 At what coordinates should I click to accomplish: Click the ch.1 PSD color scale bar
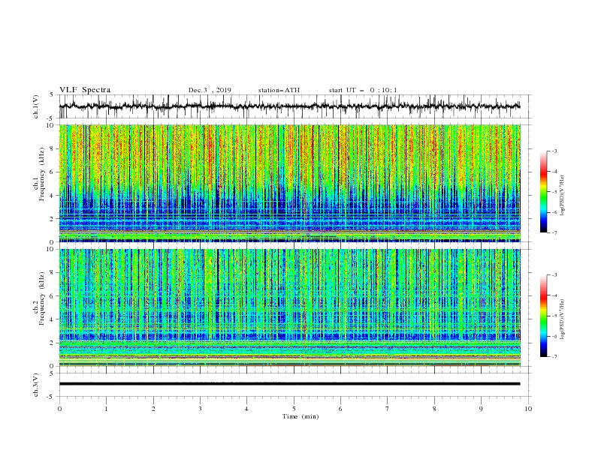543,192
